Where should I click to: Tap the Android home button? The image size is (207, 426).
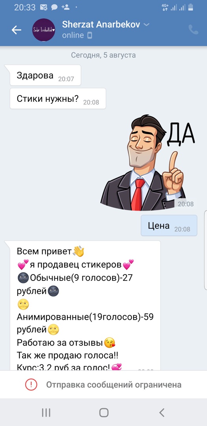pyautogui.click(x=104, y=413)
